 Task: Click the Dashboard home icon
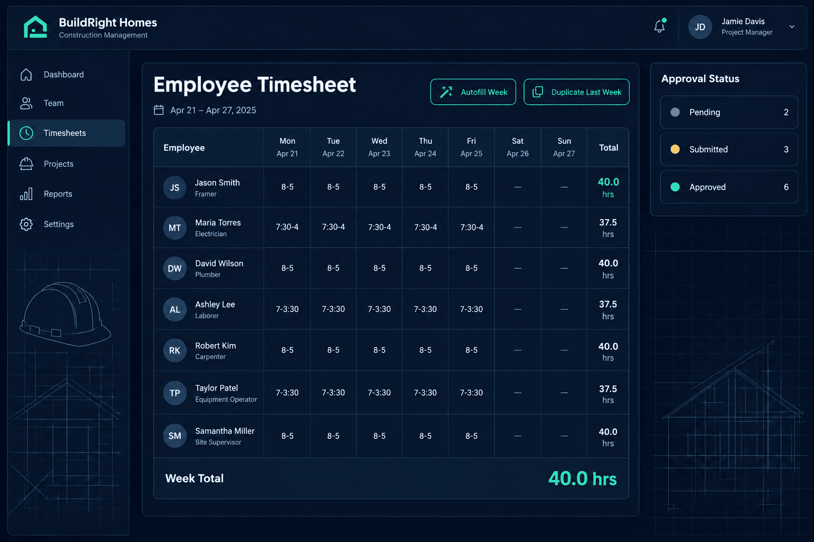[26, 75]
